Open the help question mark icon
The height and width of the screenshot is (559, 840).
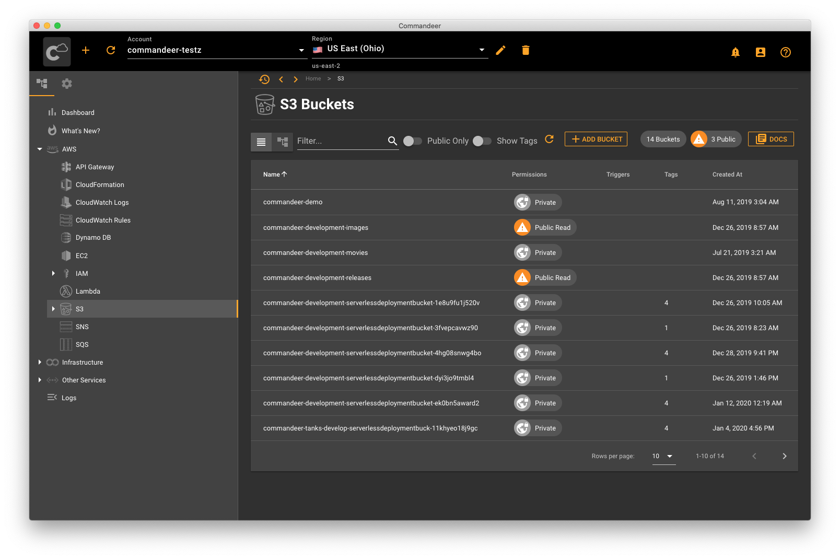(x=786, y=52)
